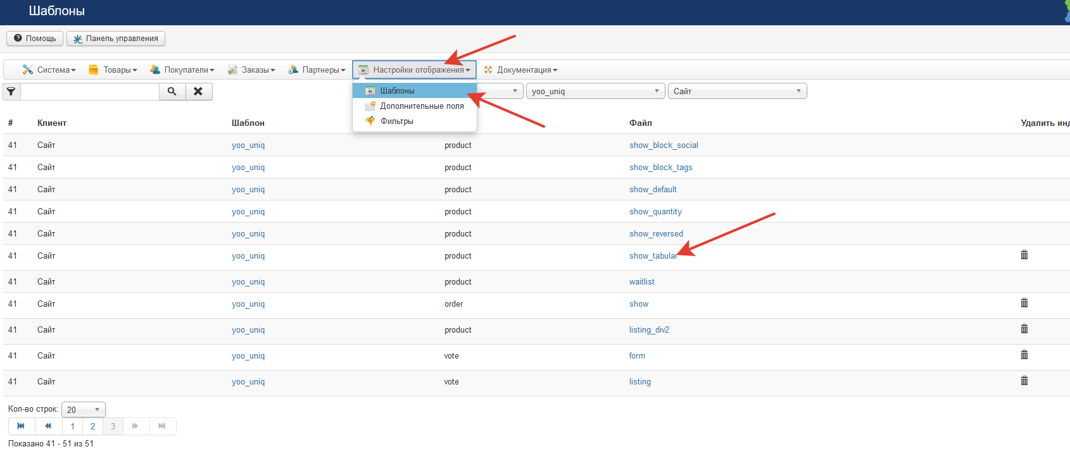
Task: Change rows-per-page dropdown showing 20
Action: (84, 410)
